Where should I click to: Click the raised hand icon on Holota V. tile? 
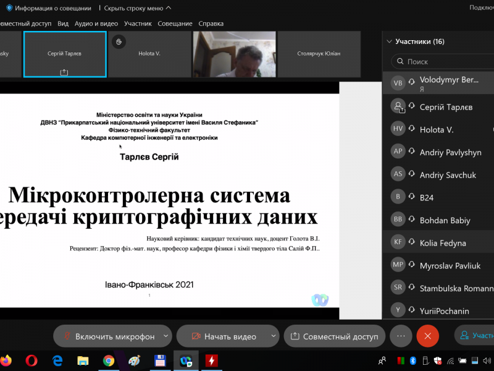(119, 41)
